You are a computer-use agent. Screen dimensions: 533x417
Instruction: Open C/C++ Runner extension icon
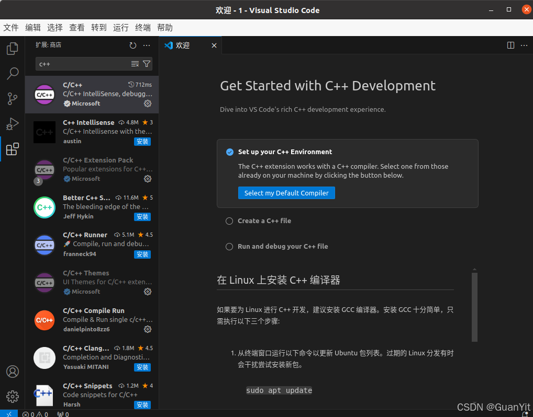click(x=45, y=245)
